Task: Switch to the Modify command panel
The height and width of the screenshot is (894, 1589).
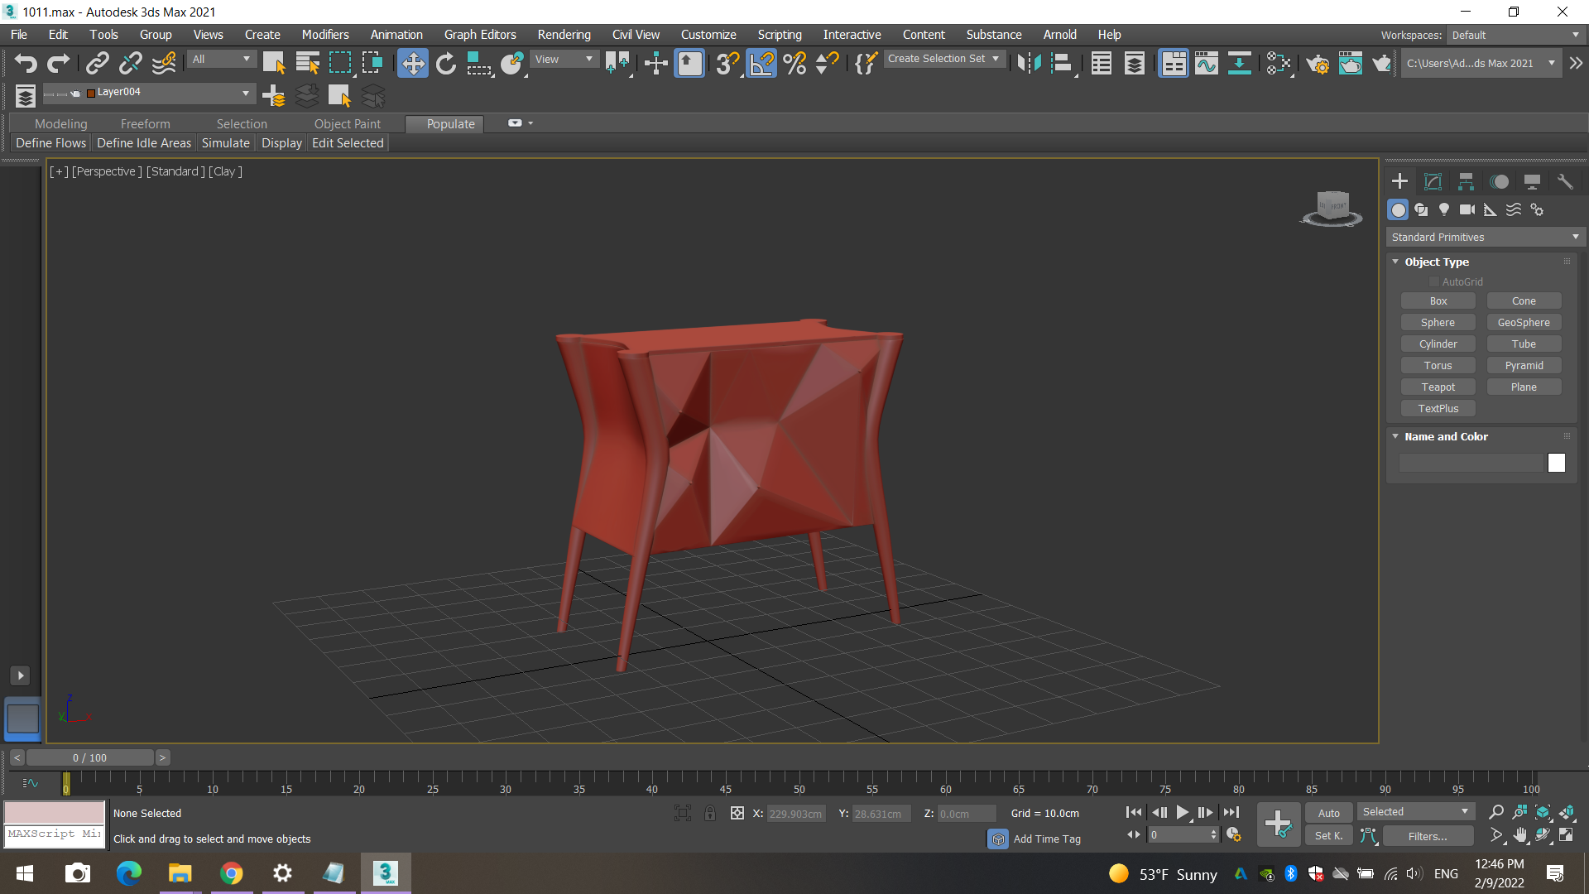Action: (1433, 180)
